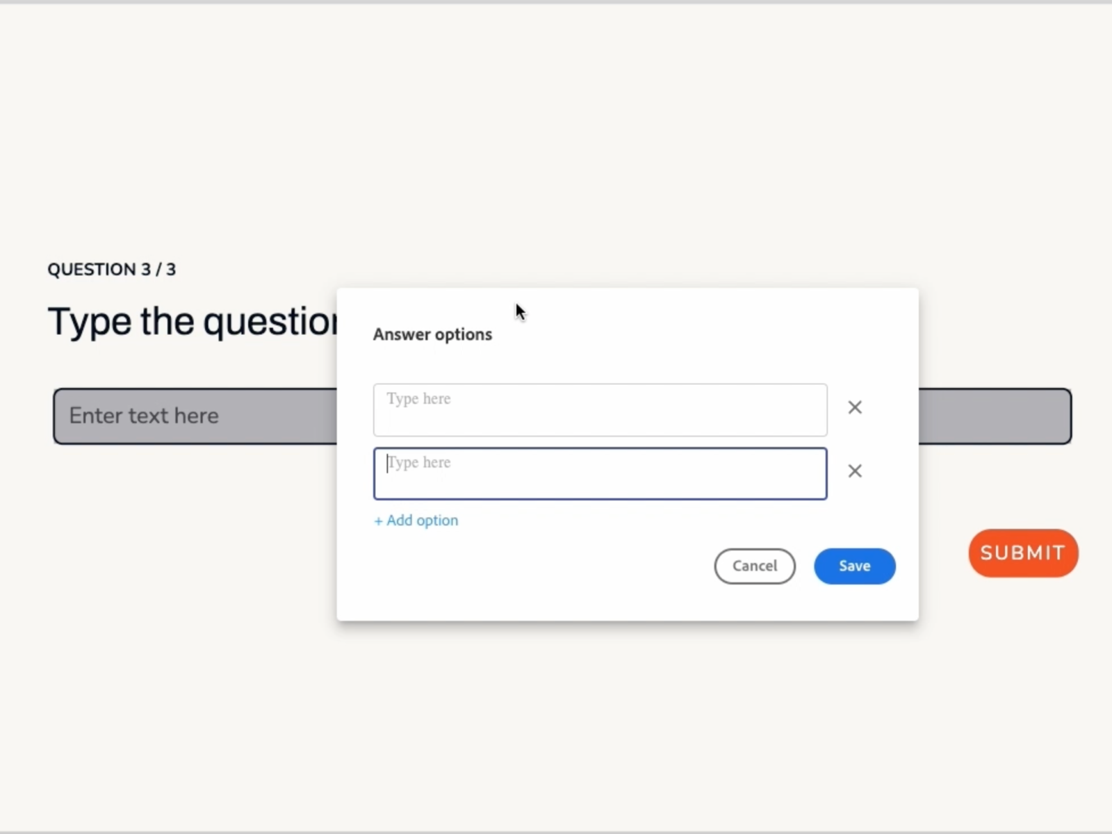Click the 'Enter text here' placeholder text
Viewport: 1112px width, 834px height.
click(144, 416)
